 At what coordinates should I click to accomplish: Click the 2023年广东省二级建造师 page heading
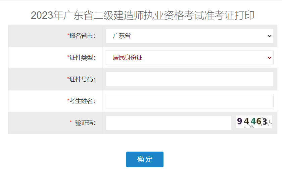tap(142, 15)
